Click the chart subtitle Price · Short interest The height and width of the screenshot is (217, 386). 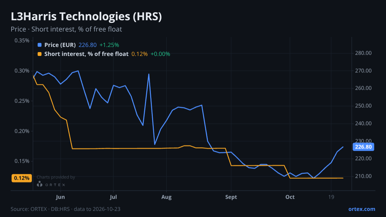click(x=66, y=29)
